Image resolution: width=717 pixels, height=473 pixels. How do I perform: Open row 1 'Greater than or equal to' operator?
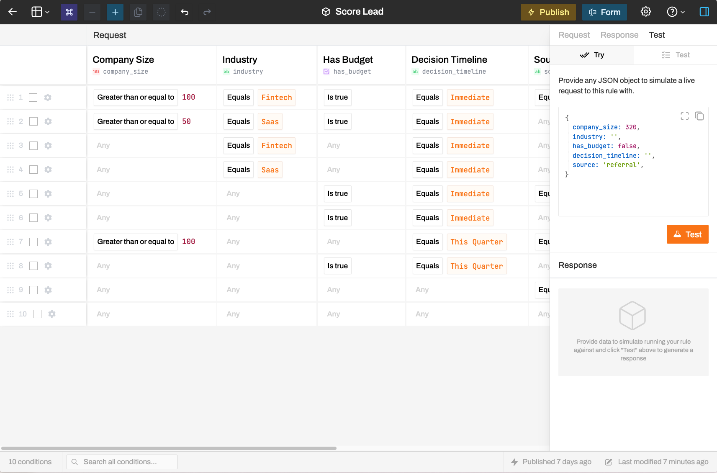tap(136, 97)
